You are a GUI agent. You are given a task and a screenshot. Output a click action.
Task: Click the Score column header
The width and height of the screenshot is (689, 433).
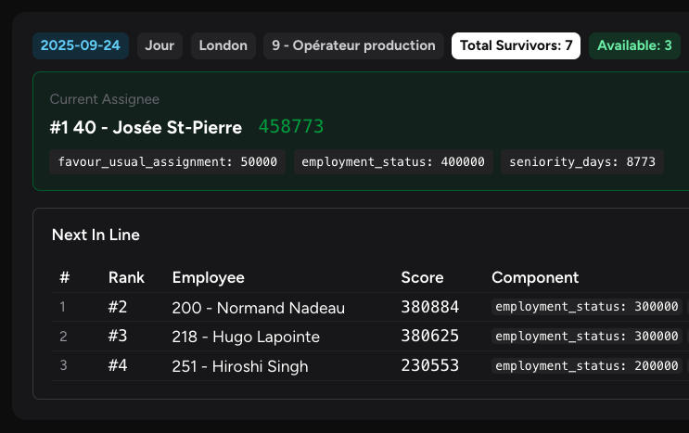tap(422, 277)
